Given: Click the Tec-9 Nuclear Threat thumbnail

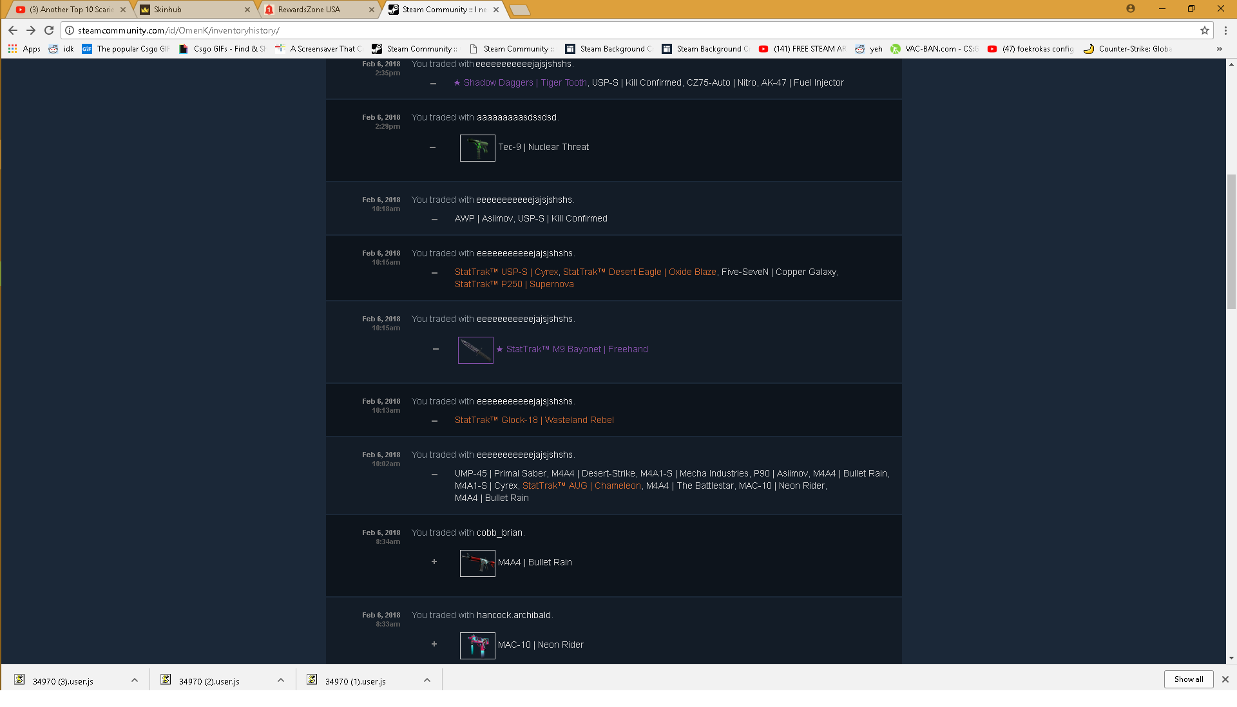Looking at the screenshot, I should 477,148.
